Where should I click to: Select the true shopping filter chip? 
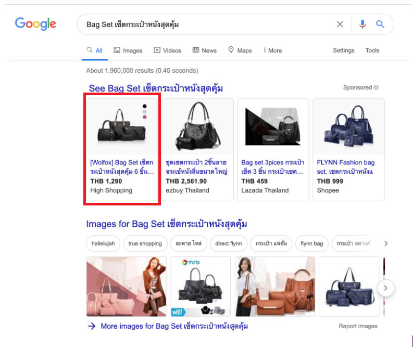pyautogui.click(x=145, y=243)
